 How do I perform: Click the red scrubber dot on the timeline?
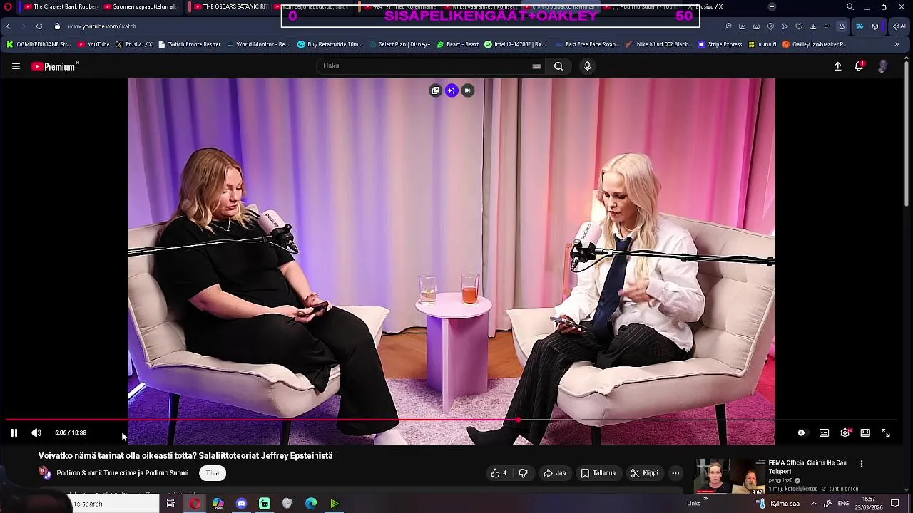tap(518, 420)
